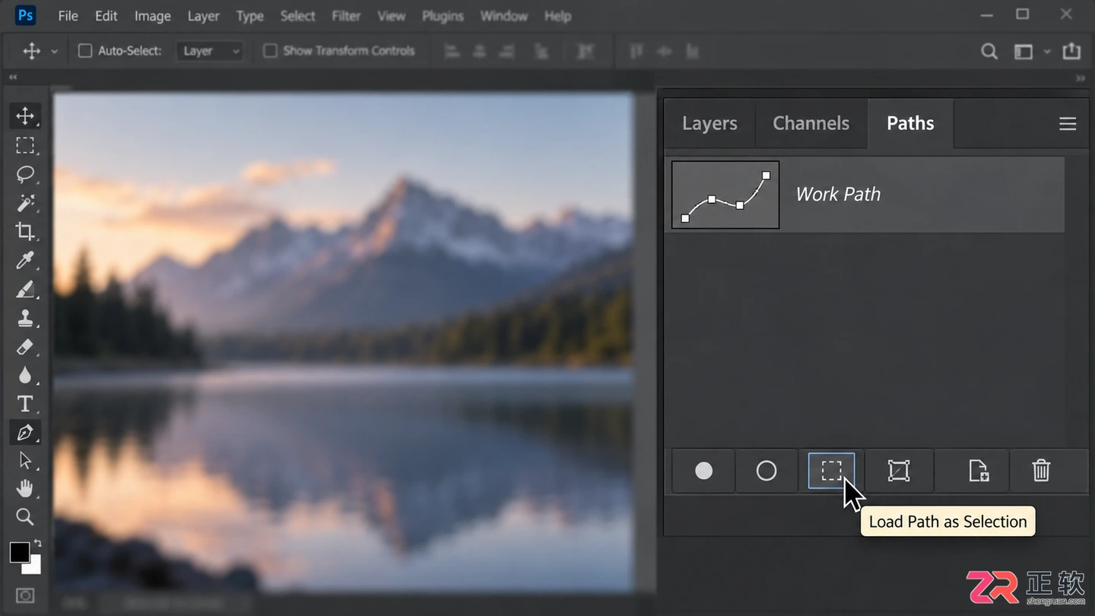This screenshot has width=1095, height=616.
Task: Pick the Eyedropper tool
Action: (25, 261)
